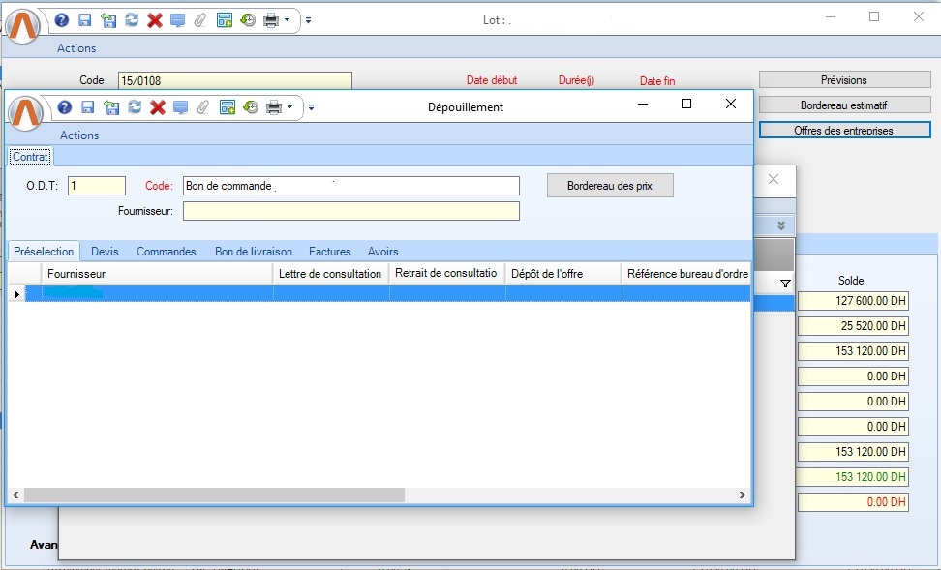
Task: Switch to the Devis tab
Action: click(x=105, y=252)
